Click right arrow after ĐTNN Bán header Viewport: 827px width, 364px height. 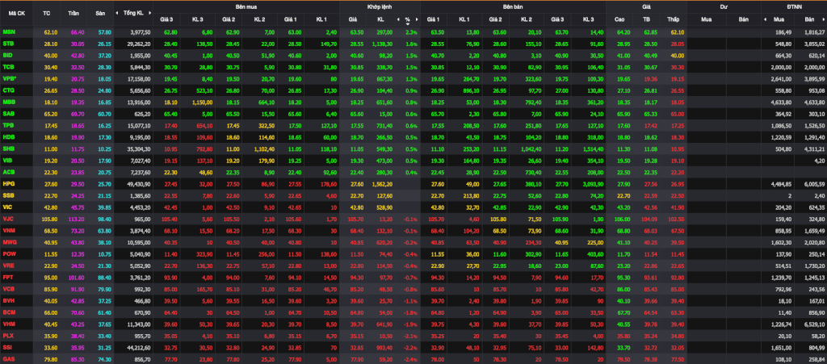(824, 19)
